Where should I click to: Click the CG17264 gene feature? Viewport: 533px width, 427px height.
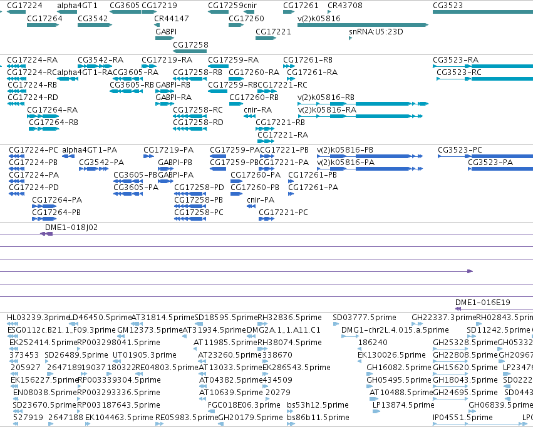(x=43, y=25)
